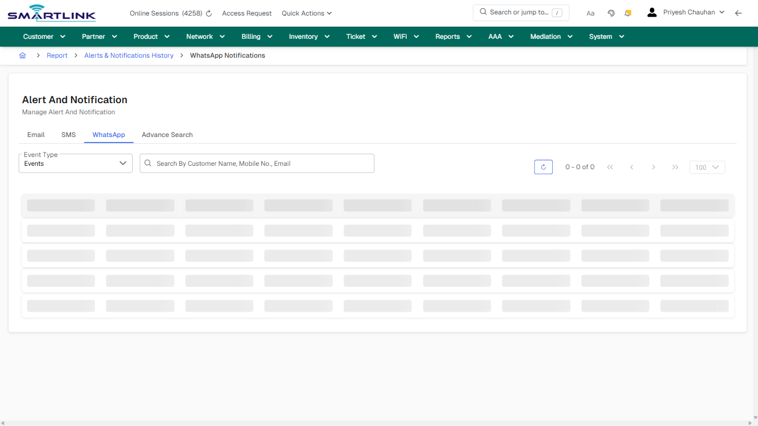This screenshot has width=758, height=426.
Task: Click the search magnifier in search bar
Action: pos(483,12)
